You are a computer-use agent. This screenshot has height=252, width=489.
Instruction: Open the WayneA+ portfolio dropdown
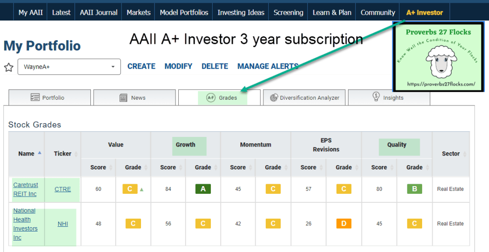(69, 67)
